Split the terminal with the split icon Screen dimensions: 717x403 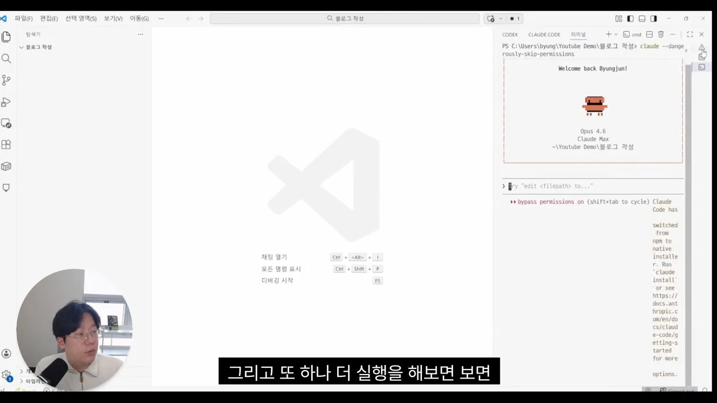[x=649, y=35]
